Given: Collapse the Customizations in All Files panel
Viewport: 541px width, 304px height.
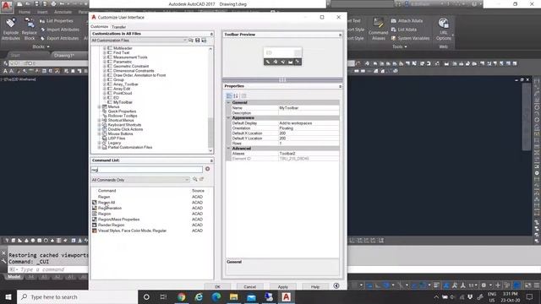Looking at the screenshot, I should (211, 34).
